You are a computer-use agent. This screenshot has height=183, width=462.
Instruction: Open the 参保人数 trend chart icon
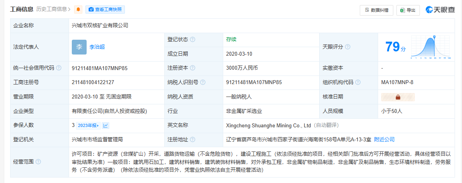[x=105, y=126]
